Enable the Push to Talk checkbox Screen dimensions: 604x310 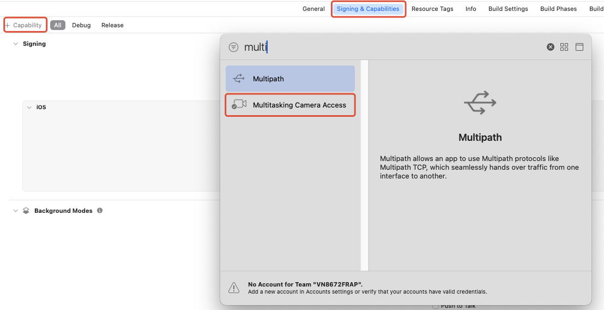click(x=436, y=306)
